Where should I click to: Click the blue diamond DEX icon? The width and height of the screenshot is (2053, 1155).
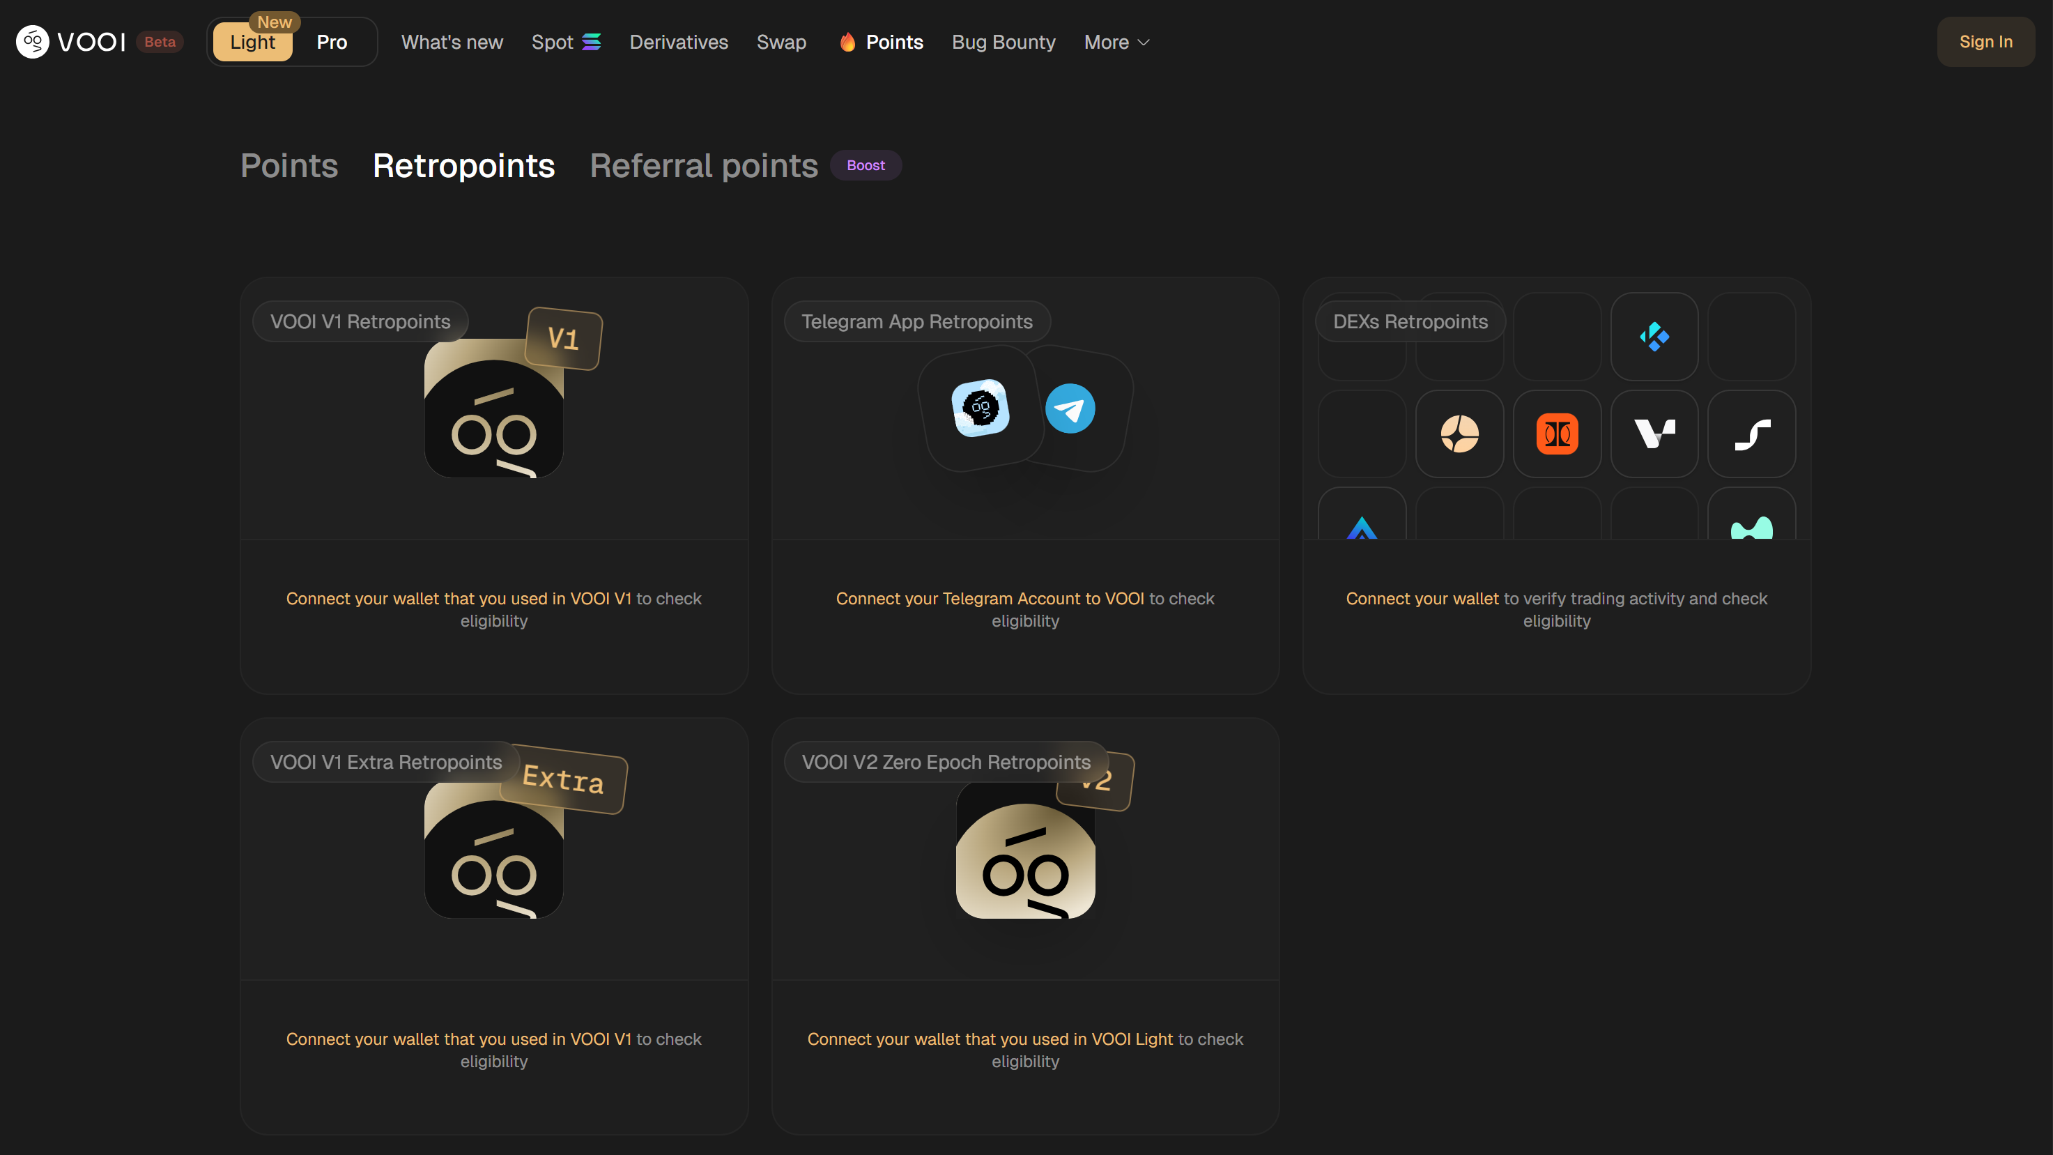pos(1654,337)
